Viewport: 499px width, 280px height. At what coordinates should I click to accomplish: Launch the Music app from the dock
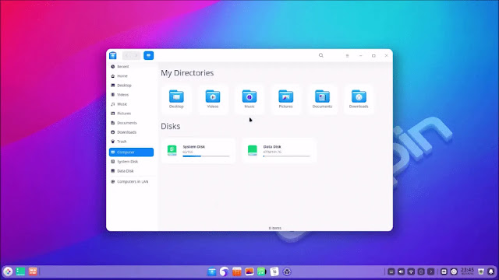262,271
